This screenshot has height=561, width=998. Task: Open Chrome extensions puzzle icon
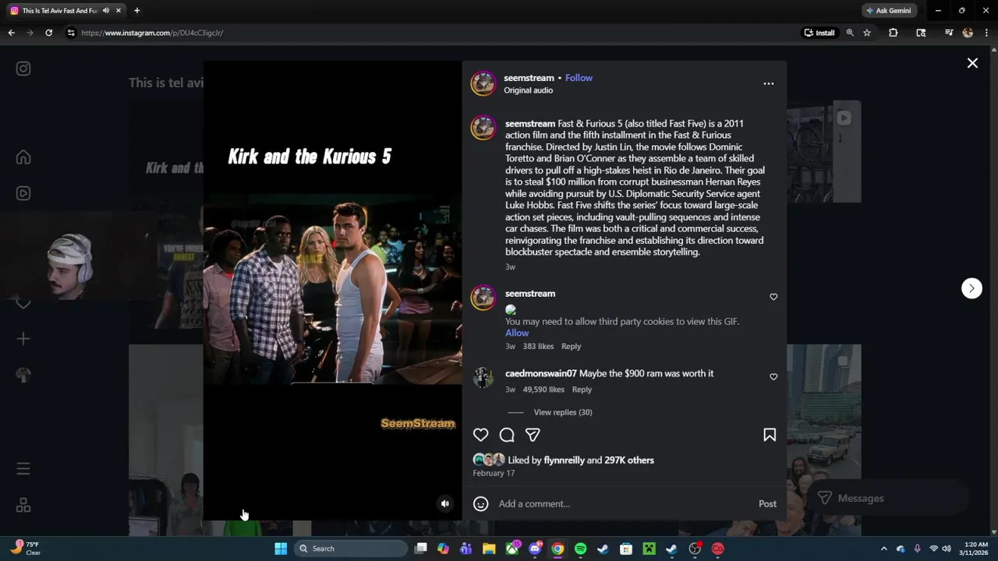click(x=894, y=33)
